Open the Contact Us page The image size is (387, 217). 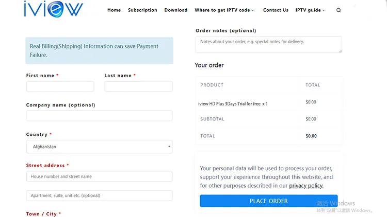(x=276, y=10)
